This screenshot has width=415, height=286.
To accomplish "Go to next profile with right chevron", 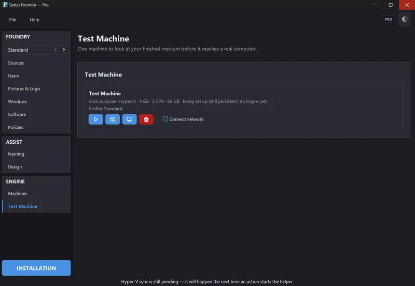I will tap(64, 50).
